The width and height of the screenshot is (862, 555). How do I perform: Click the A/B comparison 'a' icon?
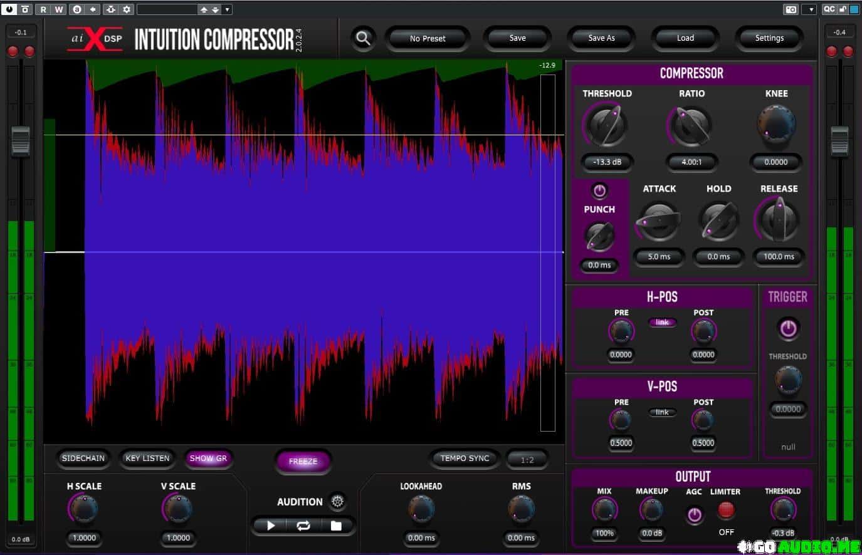[77, 9]
